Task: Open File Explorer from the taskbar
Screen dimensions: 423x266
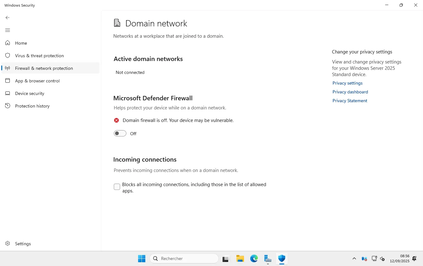Action: 240,258
